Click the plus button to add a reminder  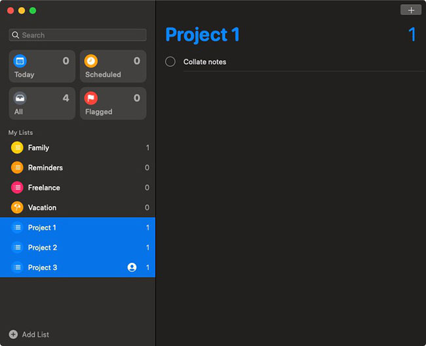[x=411, y=10]
